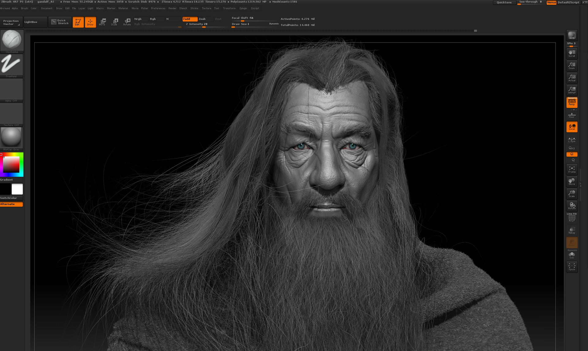Viewport: 588px width, 351px height.
Task: Click the SwitchColor button
Action: 11,198
